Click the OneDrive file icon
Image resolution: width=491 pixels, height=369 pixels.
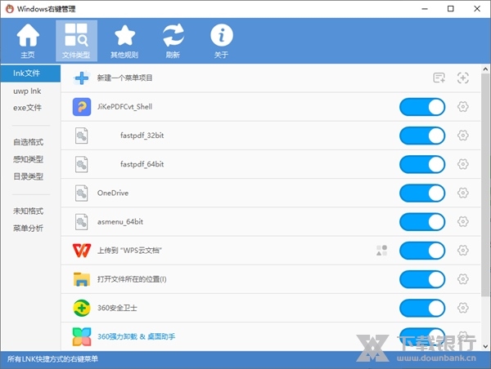pyautogui.click(x=81, y=193)
